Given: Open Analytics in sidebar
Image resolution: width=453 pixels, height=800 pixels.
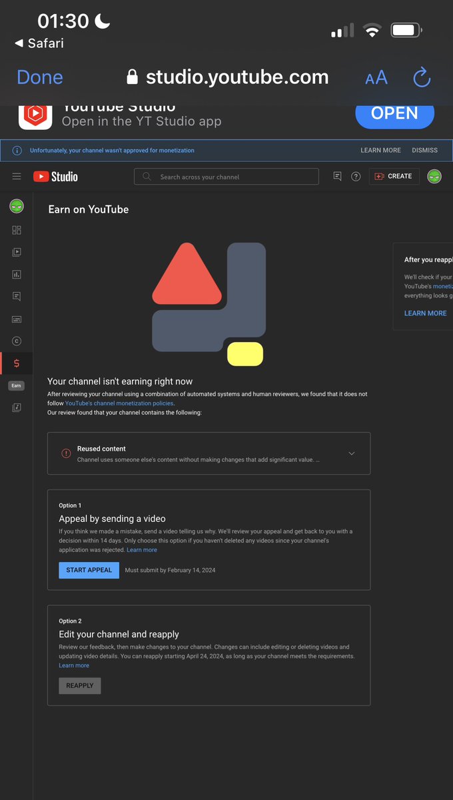Looking at the screenshot, I should (x=17, y=274).
